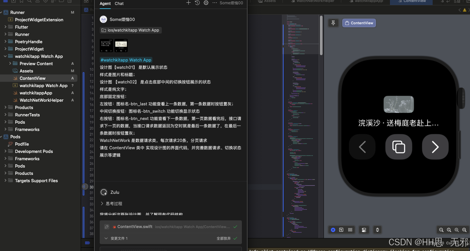Image resolution: width=470 pixels, height=251 pixels.
Task: Accept ContentView.swift change via green checkmark
Action: pyautogui.click(x=235, y=227)
